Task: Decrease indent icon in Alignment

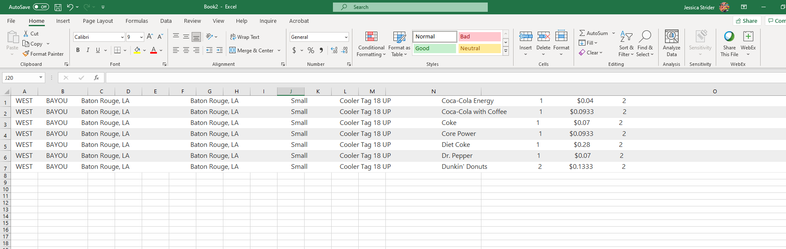Action: click(209, 50)
